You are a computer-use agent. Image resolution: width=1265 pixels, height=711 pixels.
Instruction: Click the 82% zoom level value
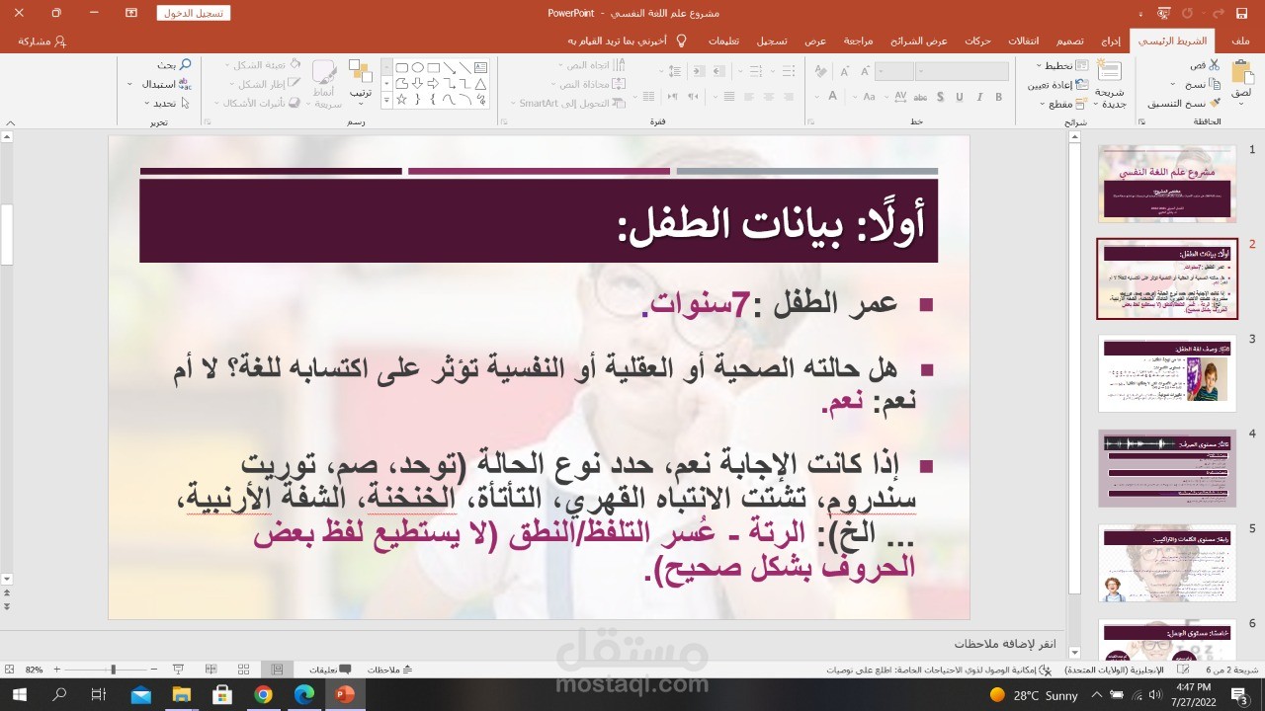[35, 670]
